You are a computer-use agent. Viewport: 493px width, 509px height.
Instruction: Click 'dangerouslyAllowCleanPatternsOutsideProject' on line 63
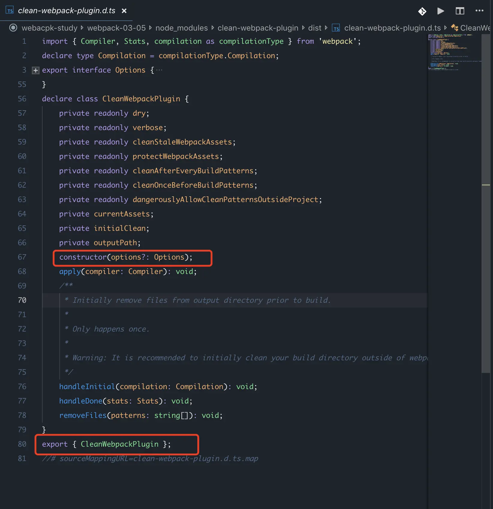click(x=226, y=200)
